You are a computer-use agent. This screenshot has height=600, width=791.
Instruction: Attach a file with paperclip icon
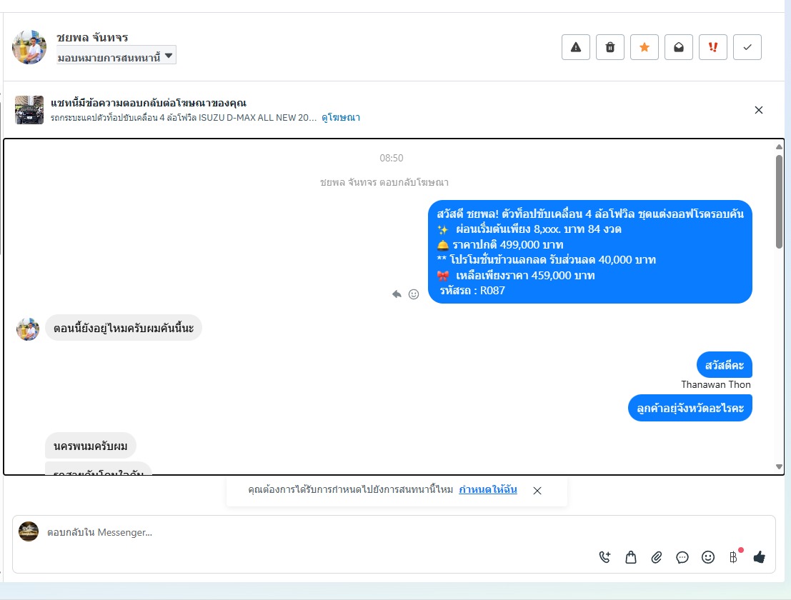[x=656, y=557]
